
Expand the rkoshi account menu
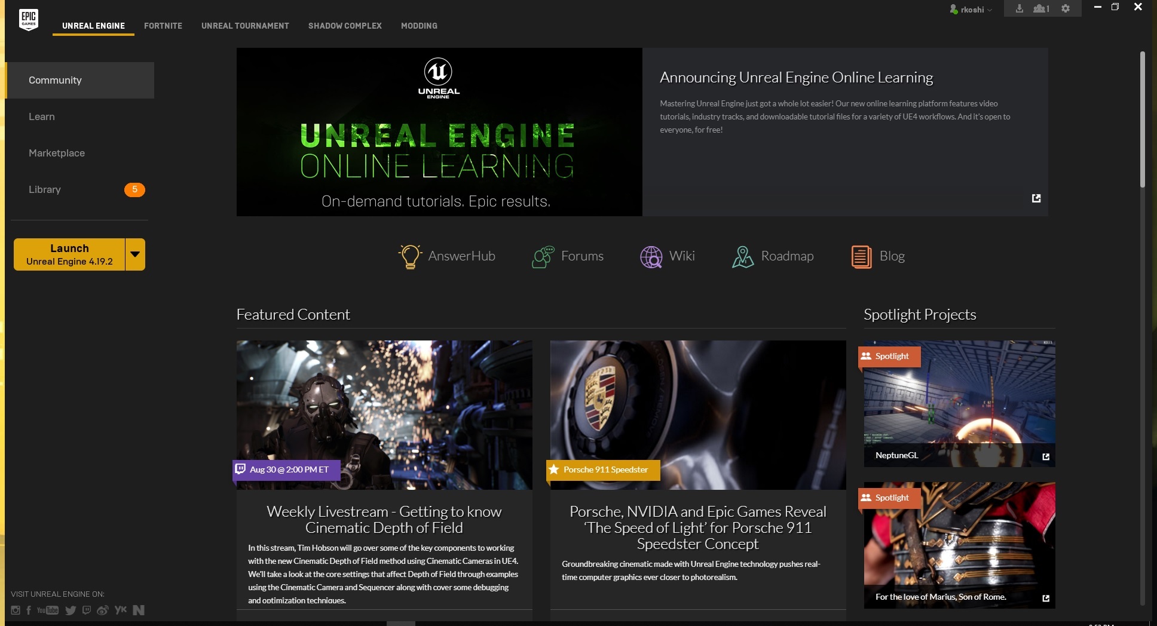click(971, 10)
